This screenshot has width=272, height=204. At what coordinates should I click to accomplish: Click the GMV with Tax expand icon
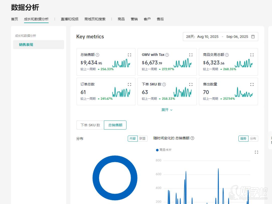191,55
